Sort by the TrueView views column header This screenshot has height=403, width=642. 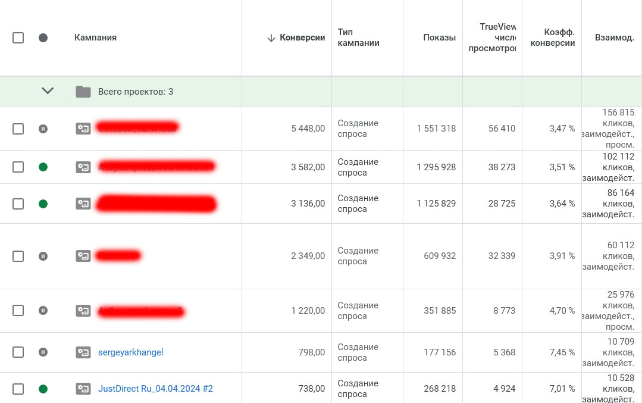492,38
